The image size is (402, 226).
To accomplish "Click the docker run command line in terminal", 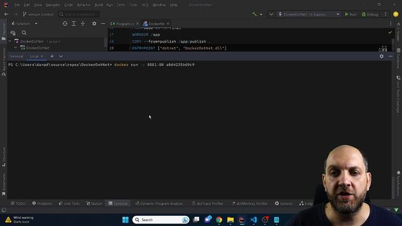I will click(x=101, y=65).
